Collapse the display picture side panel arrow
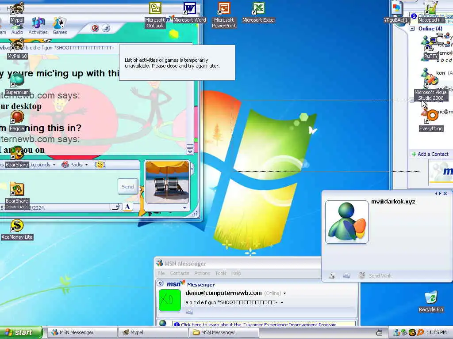This screenshot has height=339, width=453. (x=192, y=169)
